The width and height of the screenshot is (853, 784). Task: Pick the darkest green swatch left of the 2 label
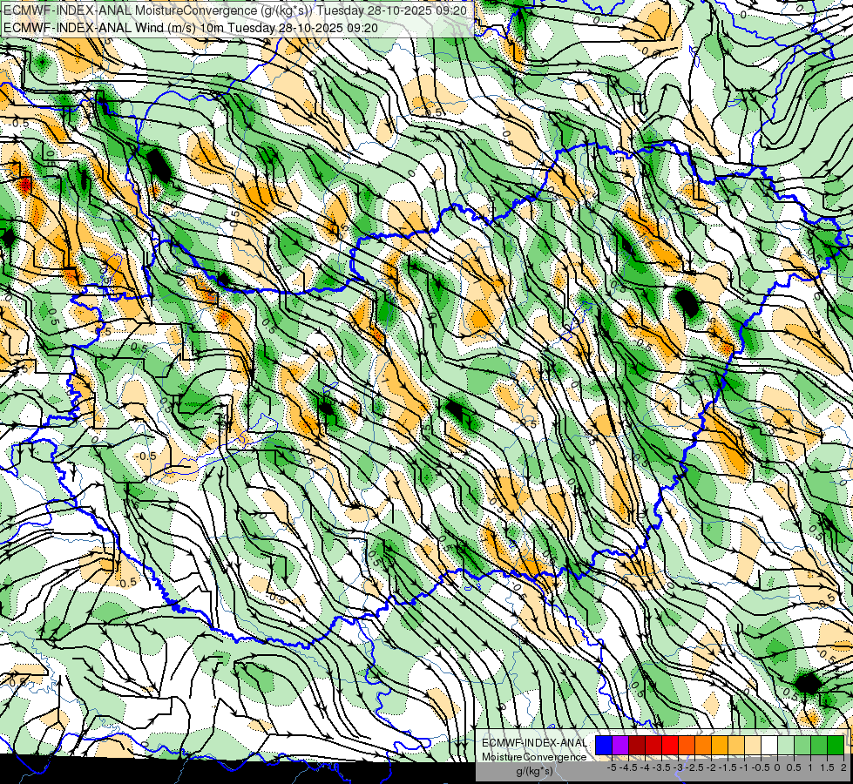coord(836,746)
